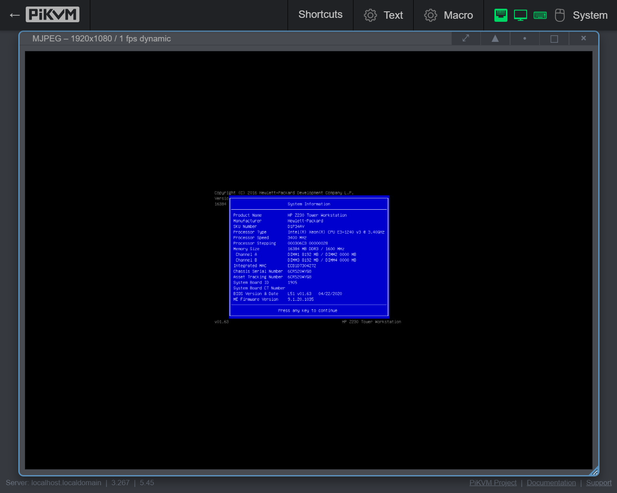The height and width of the screenshot is (493, 617).
Task: Click the green network status icon
Action: (x=501, y=15)
